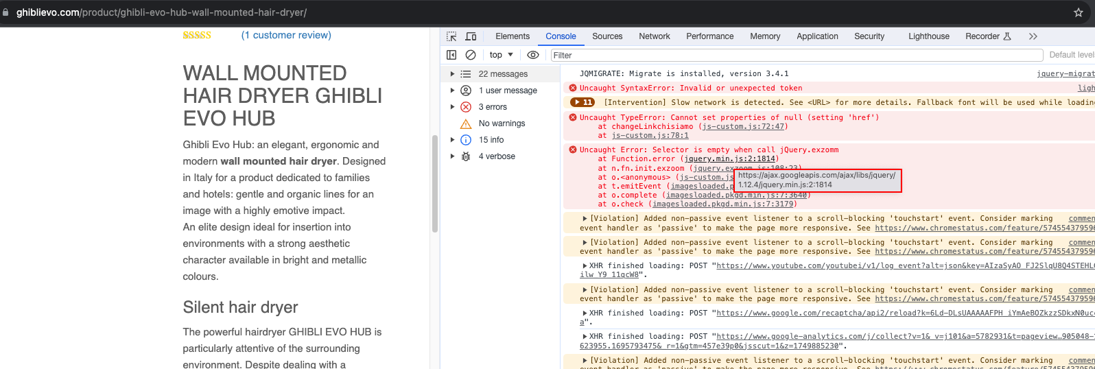Open the Recorder tab
1095x369 pixels.
pyautogui.click(x=988, y=36)
